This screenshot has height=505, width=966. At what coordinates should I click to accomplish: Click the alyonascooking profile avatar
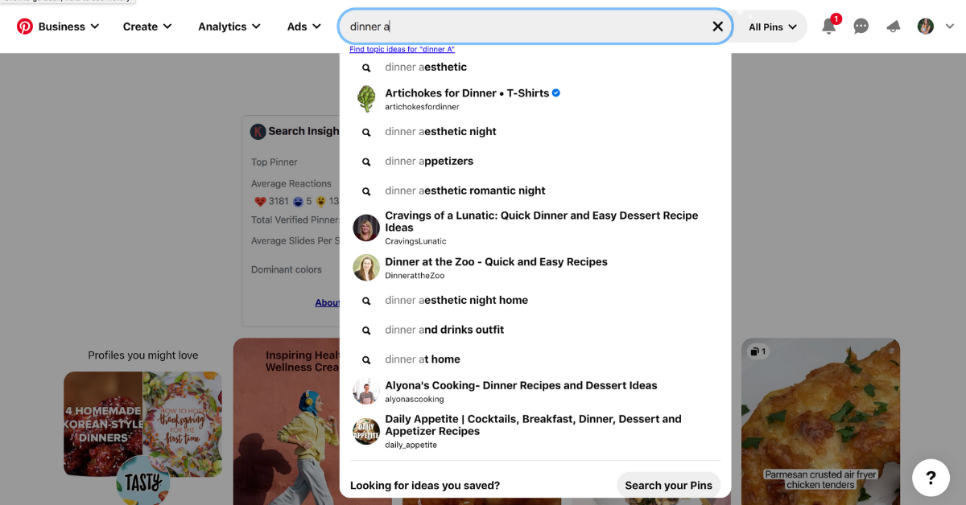[x=366, y=392]
